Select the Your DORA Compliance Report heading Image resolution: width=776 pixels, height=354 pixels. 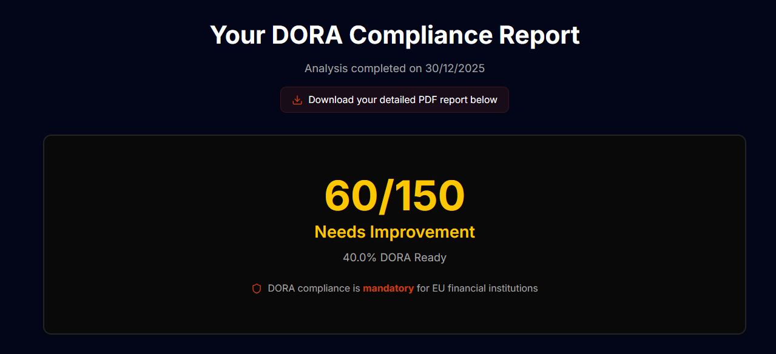394,35
